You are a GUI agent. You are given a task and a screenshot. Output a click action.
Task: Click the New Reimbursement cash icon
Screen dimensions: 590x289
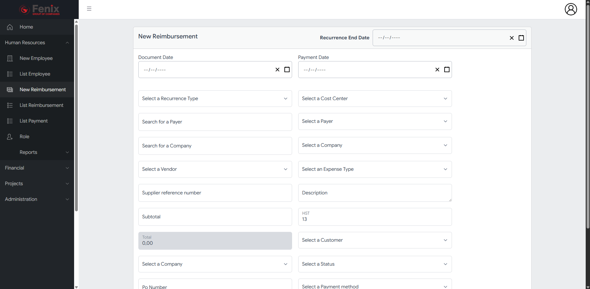coord(10,90)
